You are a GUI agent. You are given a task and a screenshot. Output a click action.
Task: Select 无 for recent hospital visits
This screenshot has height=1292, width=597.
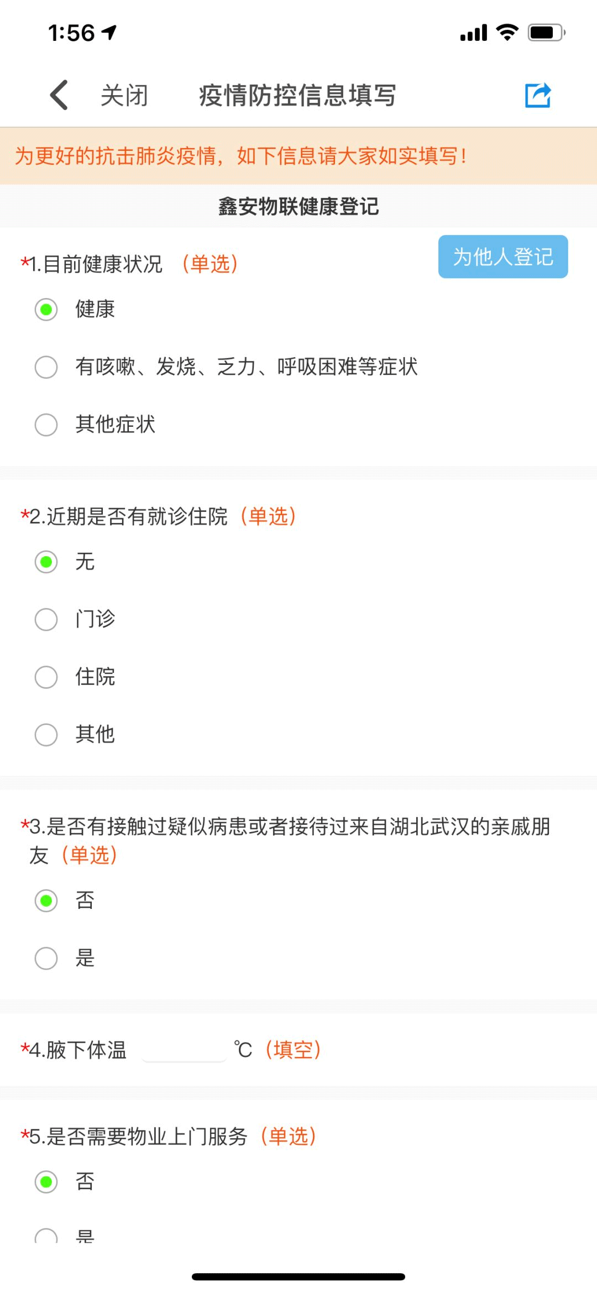(46, 562)
